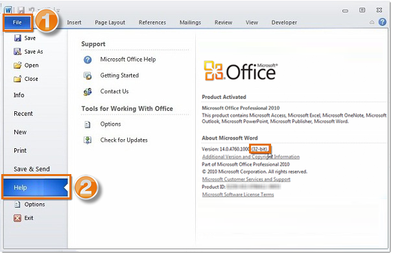The image size is (393, 255).
Task: Click the Open folder icon
Action: 18,65
